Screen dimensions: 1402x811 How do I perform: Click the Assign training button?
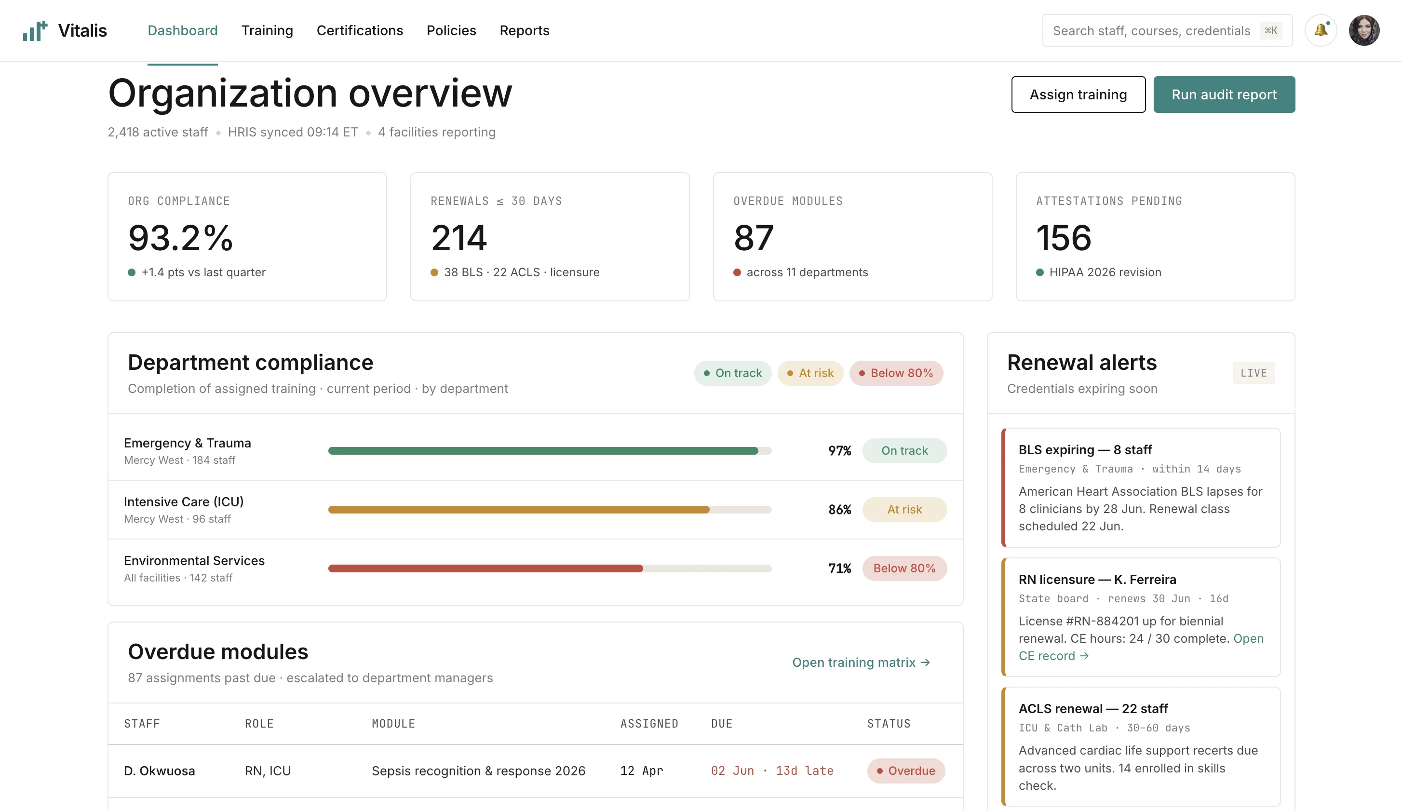[x=1078, y=95]
